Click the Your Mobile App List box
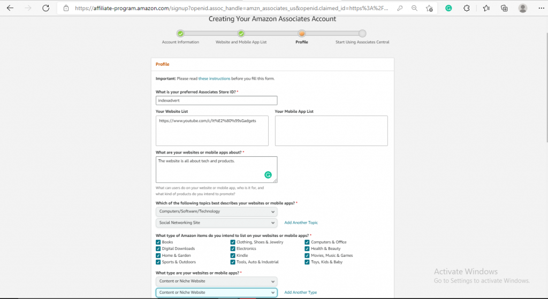Image resolution: width=548 pixels, height=299 pixels. click(x=331, y=131)
